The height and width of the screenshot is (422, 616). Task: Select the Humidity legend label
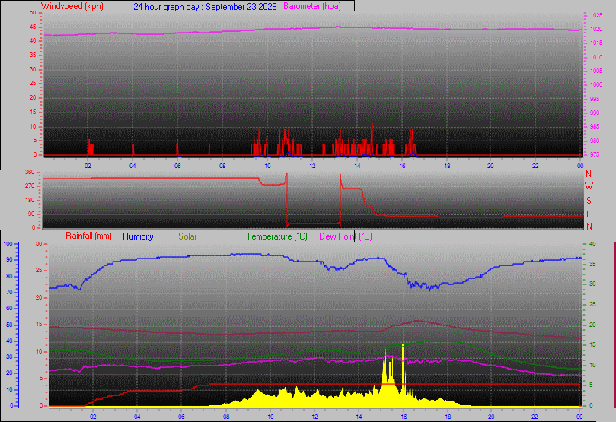coord(138,236)
